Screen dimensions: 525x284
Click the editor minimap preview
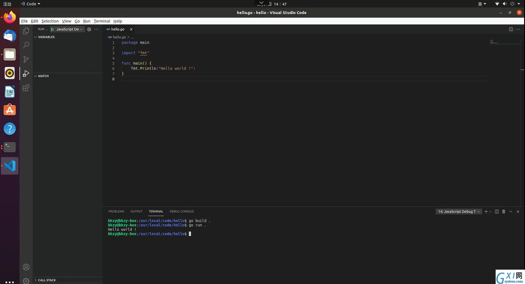[504, 42]
